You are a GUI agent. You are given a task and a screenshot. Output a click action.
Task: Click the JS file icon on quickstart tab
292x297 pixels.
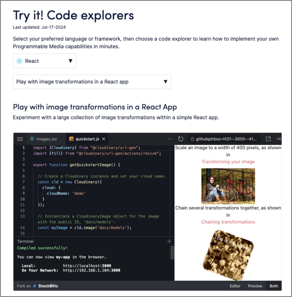71,139
